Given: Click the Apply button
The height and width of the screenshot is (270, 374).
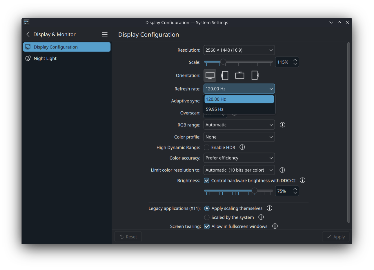Looking at the screenshot, I should pos(336,237).
